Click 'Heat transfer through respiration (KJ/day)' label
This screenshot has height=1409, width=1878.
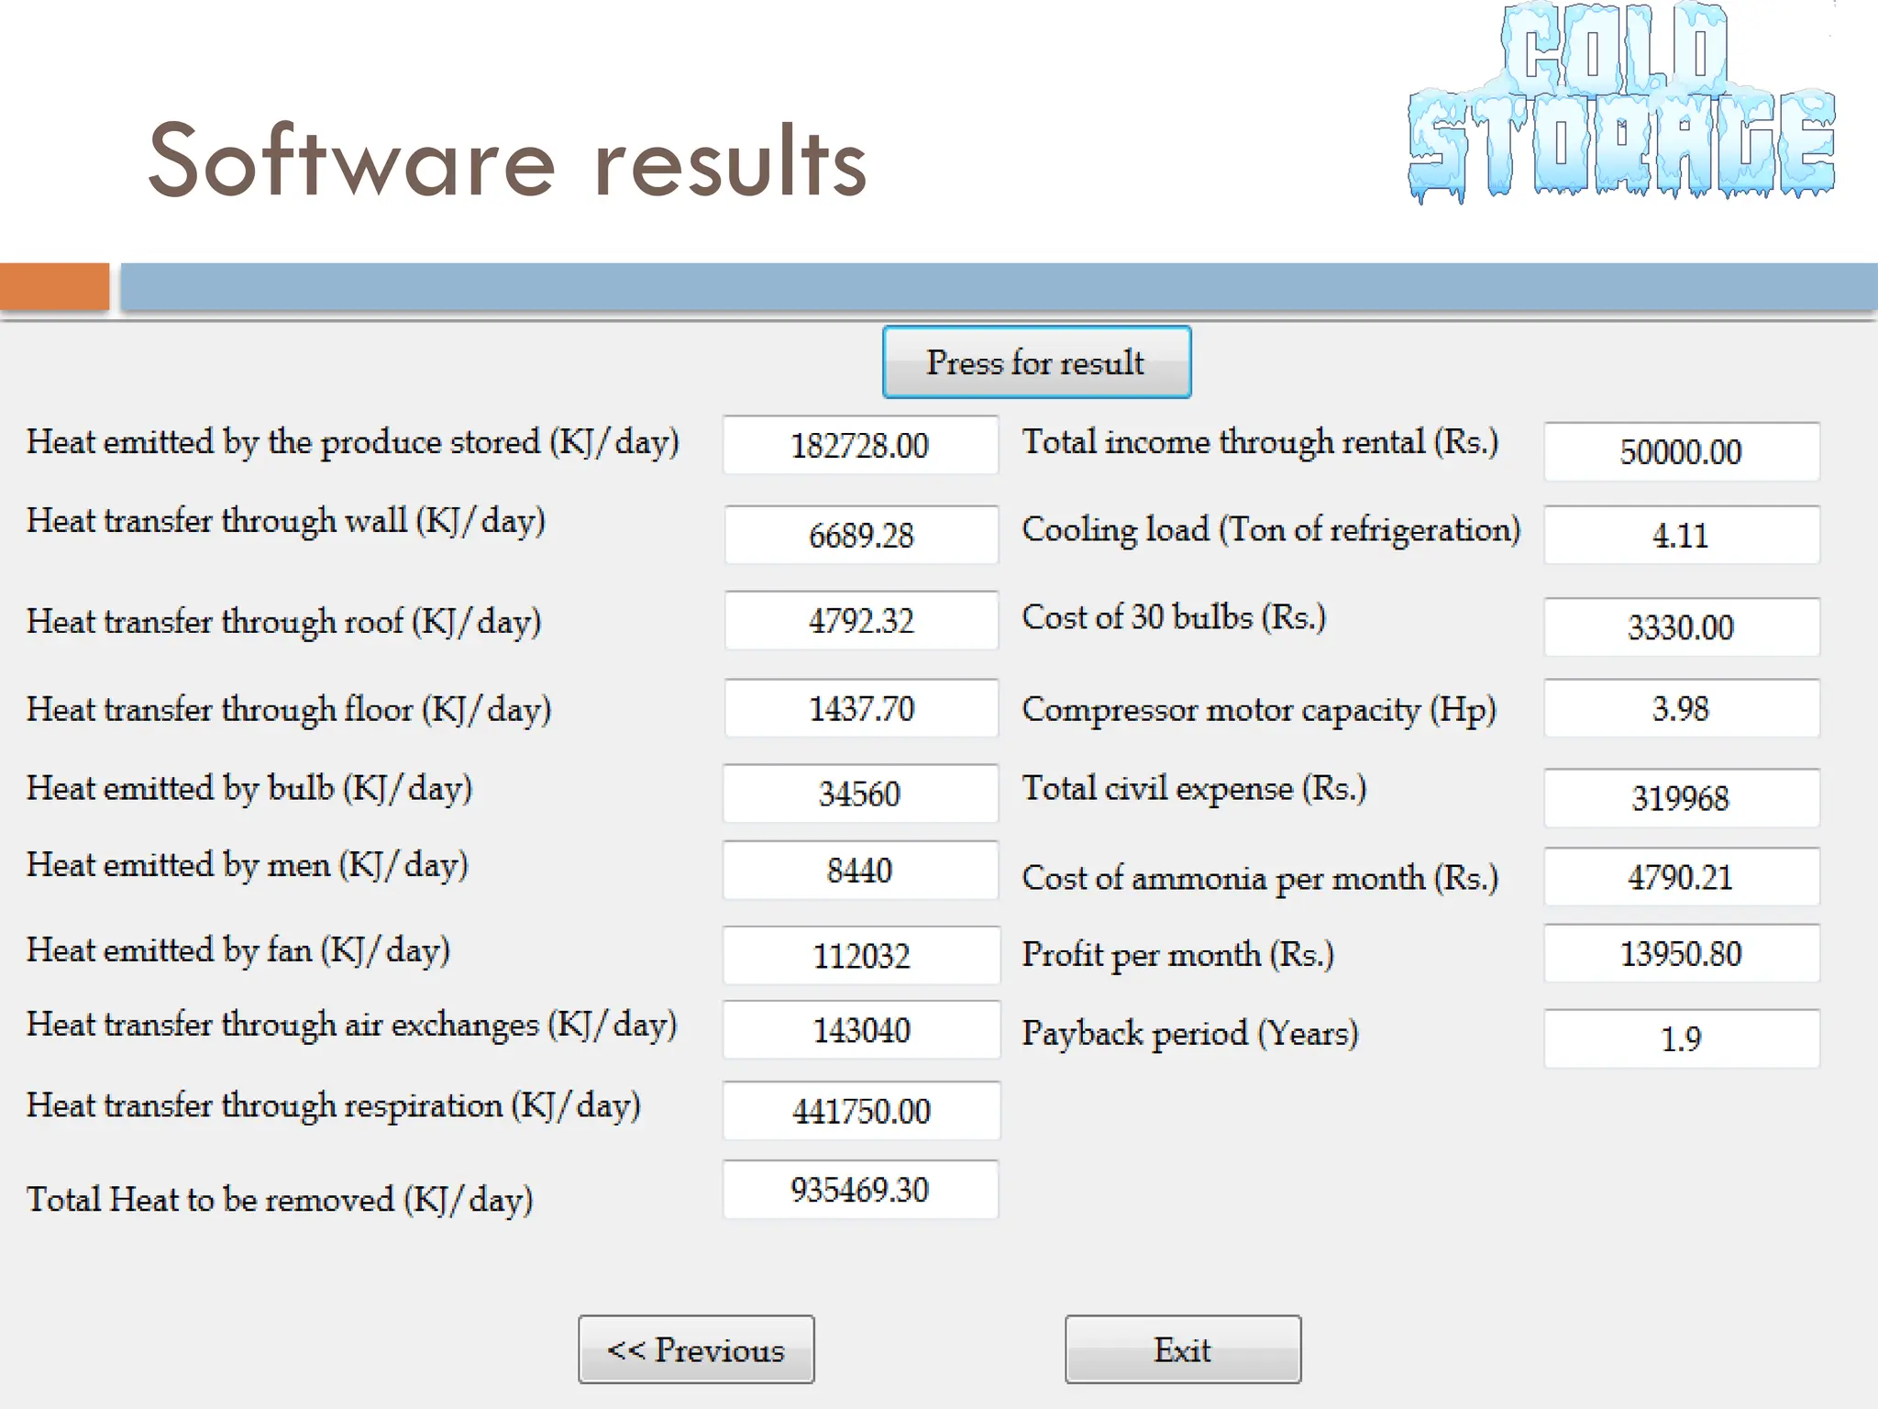tap(334, 1106)
